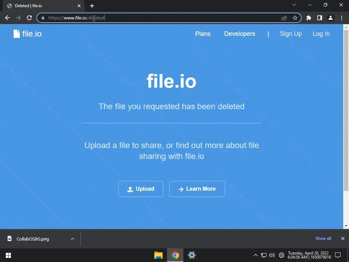Close the Deleted | file.io tab

click(x=79, y=6)
